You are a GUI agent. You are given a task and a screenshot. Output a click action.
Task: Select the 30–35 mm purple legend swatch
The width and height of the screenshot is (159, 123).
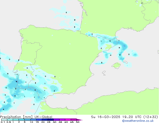coord(56,120)
